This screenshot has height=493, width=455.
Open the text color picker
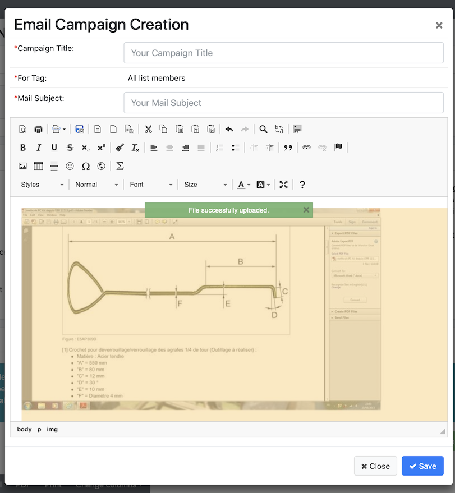[243, 185]
